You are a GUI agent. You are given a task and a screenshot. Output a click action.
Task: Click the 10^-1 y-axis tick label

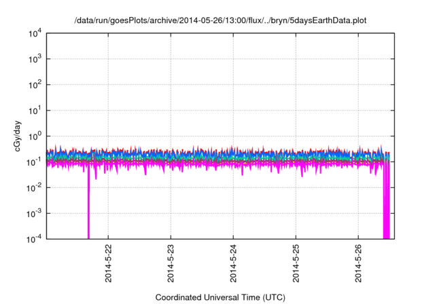[x=34, y=162]
